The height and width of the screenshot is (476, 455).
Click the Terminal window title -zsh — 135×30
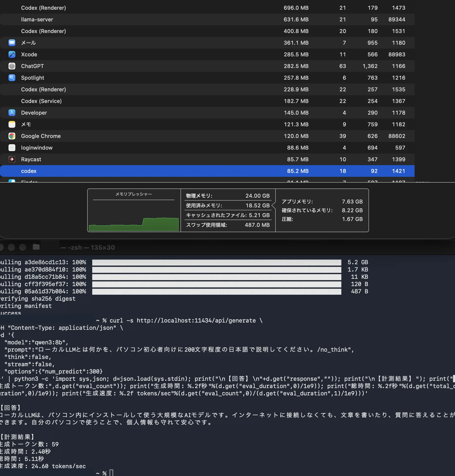click(88, 247)
